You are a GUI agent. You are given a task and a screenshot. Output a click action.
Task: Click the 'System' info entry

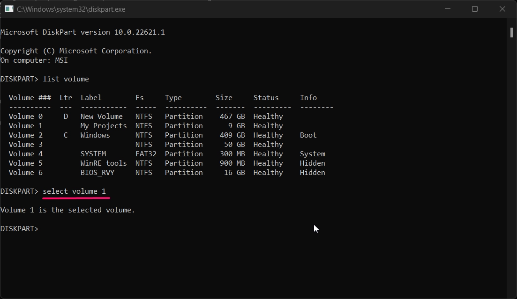pyautogui.click(x=313, y=154)
